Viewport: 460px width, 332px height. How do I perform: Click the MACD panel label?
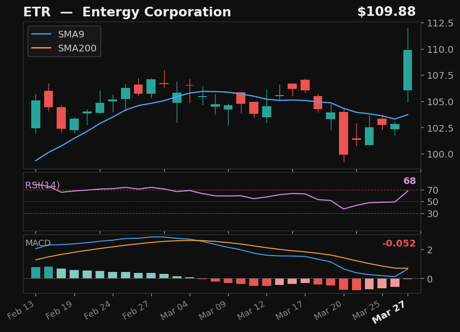tap(38, 244)
